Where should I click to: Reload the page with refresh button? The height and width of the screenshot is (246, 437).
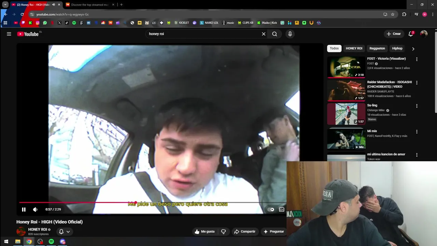pos(22,14)
